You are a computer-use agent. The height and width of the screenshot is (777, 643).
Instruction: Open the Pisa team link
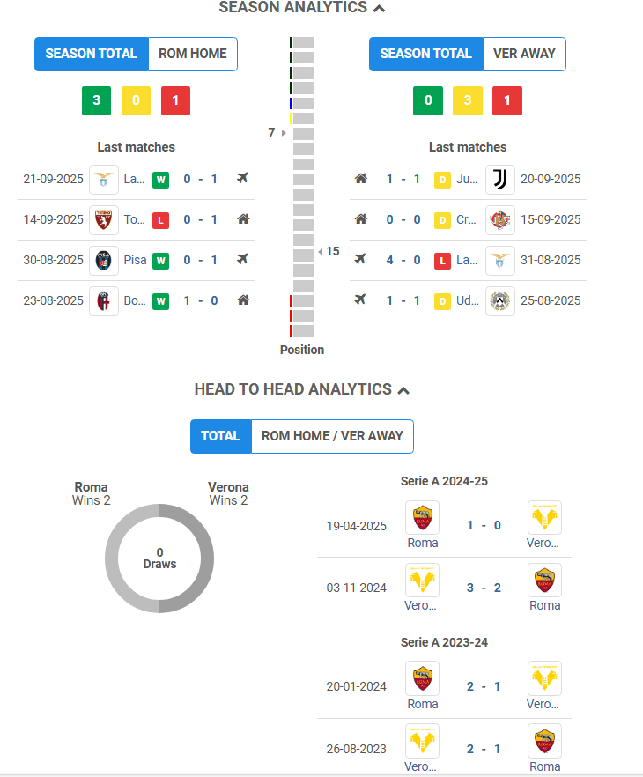[x=135, y=260]
